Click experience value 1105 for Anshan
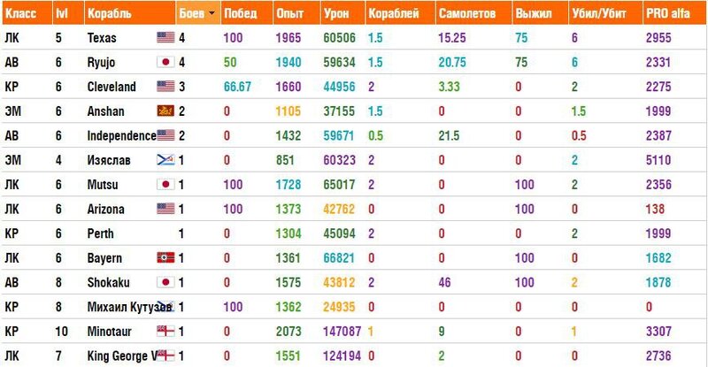The height and width of the screenshot is (367, 708). point(289,111)
